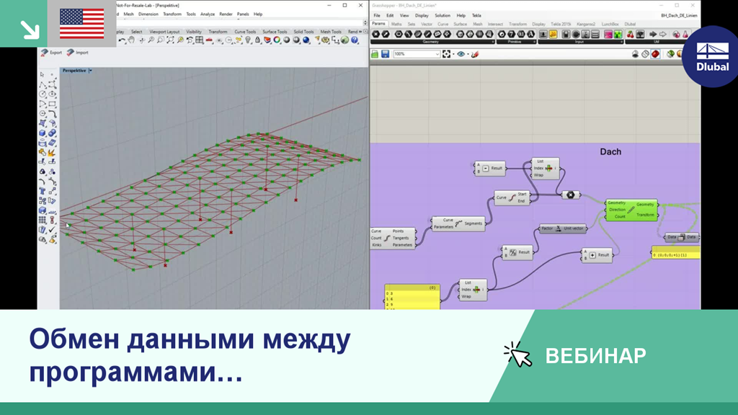Open the dropdown arrow beside the eye icon
Screen dimensions: 738x415
(x=468, y=54)
